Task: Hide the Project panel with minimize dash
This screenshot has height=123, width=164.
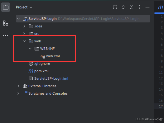Action: coord(147,7)
